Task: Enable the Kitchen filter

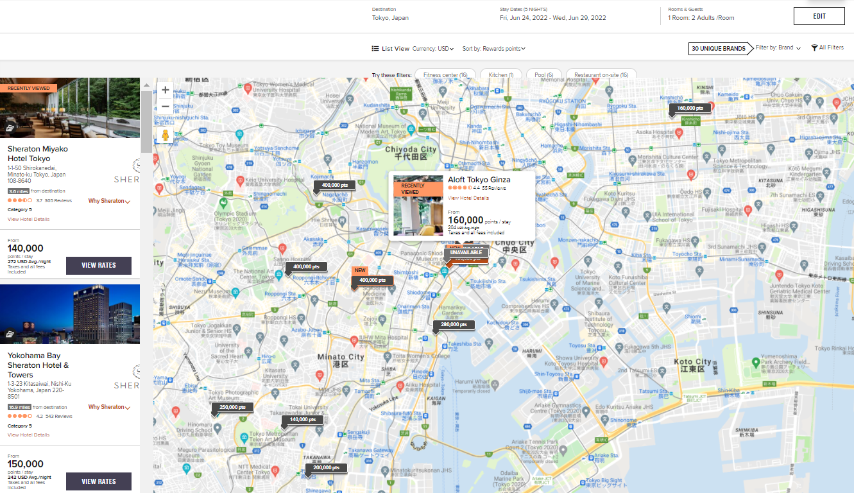Action: pos(500,74)
